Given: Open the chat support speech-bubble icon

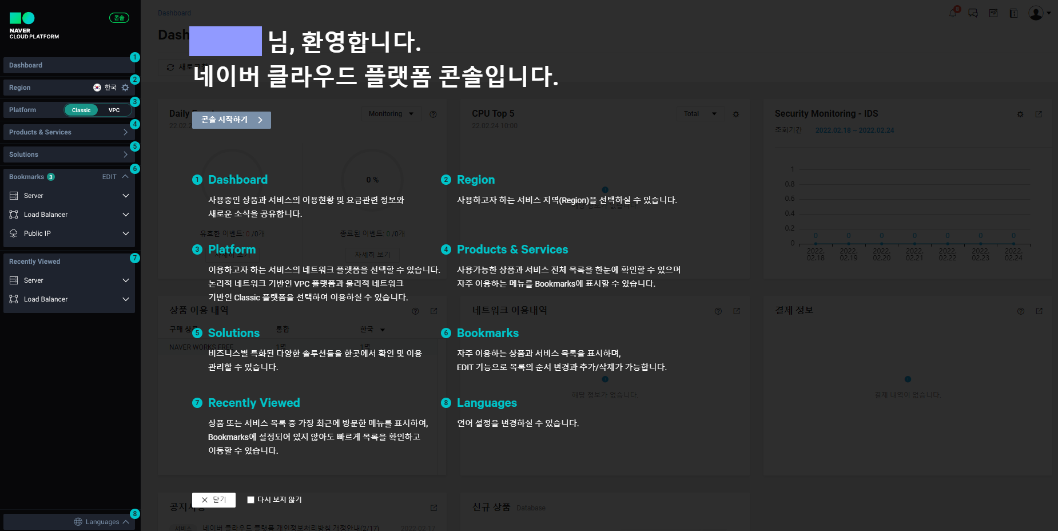Looking at the screenshot, I should pyautogui.click(x=973, y=13).
